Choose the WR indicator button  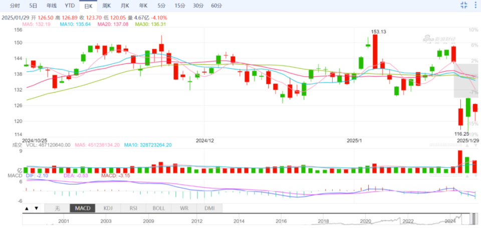pyautogui.click(x=184, y=208)
